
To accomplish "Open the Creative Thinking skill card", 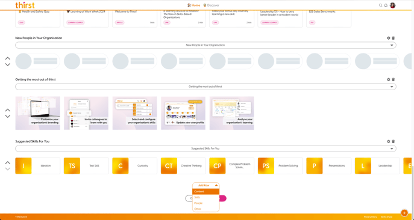I will 183,166.
